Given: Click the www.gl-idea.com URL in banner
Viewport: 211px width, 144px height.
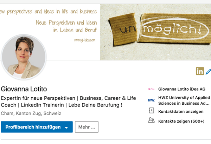Looking at the screenshot, I should tap(84, 40).
